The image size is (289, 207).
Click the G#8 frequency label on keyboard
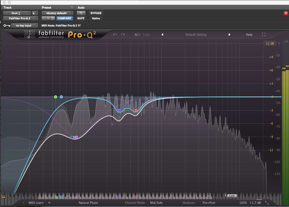[232, 196]
